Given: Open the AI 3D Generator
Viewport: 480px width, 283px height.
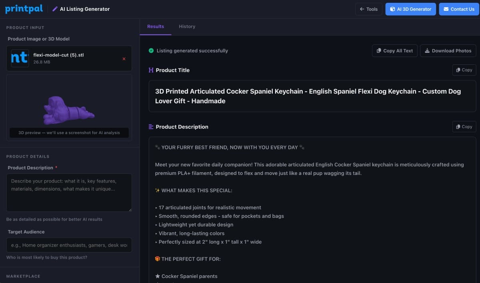Looking at the screenshot, I should pos(410,9).
